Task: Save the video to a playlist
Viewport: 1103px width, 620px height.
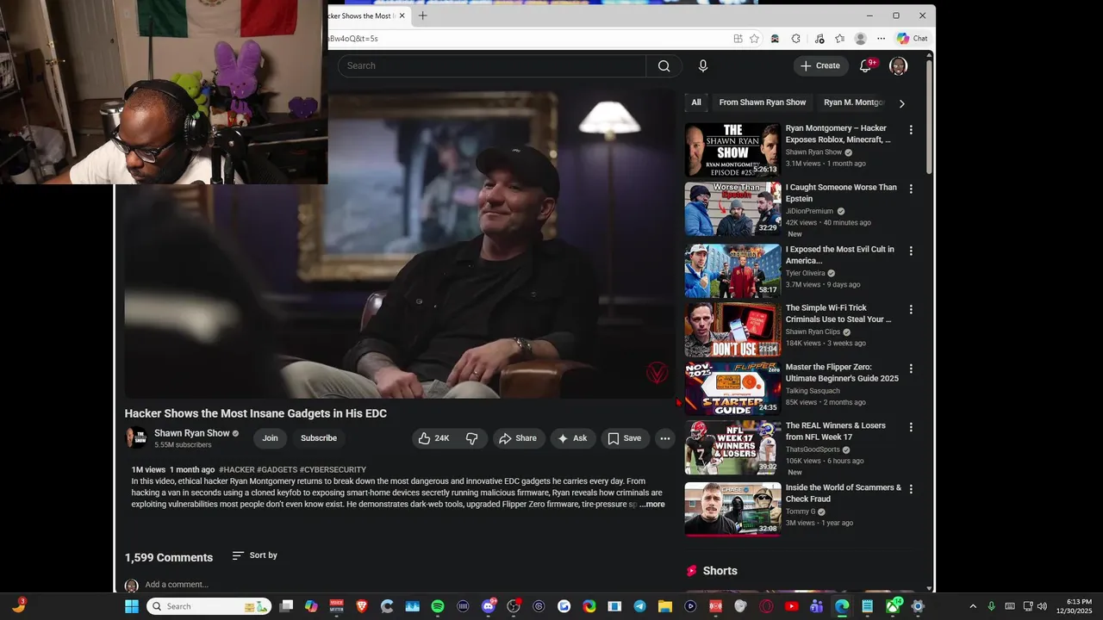Action: click(625, 438)
